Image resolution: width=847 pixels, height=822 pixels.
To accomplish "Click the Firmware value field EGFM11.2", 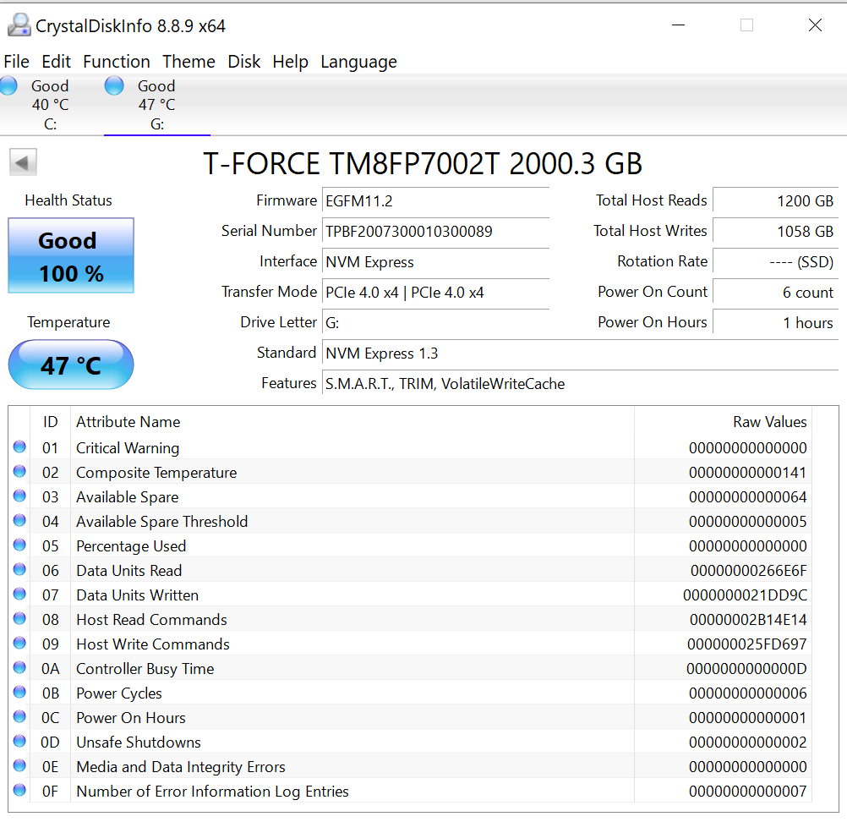I will coord(435,200).
